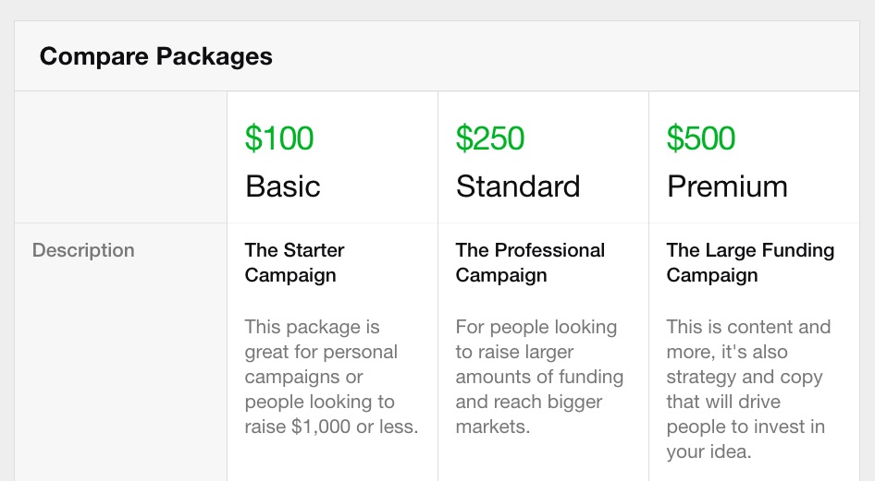Choose the Basic package title
Viewport: 875px width, 481px height.
tap(283, 186)
